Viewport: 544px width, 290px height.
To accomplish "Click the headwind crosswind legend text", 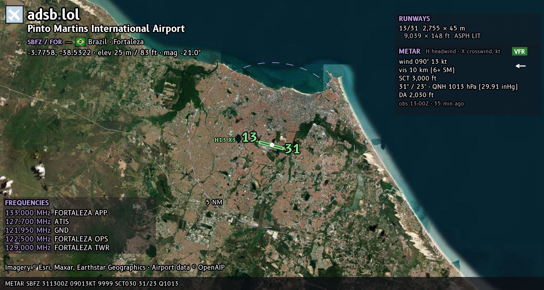I will (x=463, y=51).
